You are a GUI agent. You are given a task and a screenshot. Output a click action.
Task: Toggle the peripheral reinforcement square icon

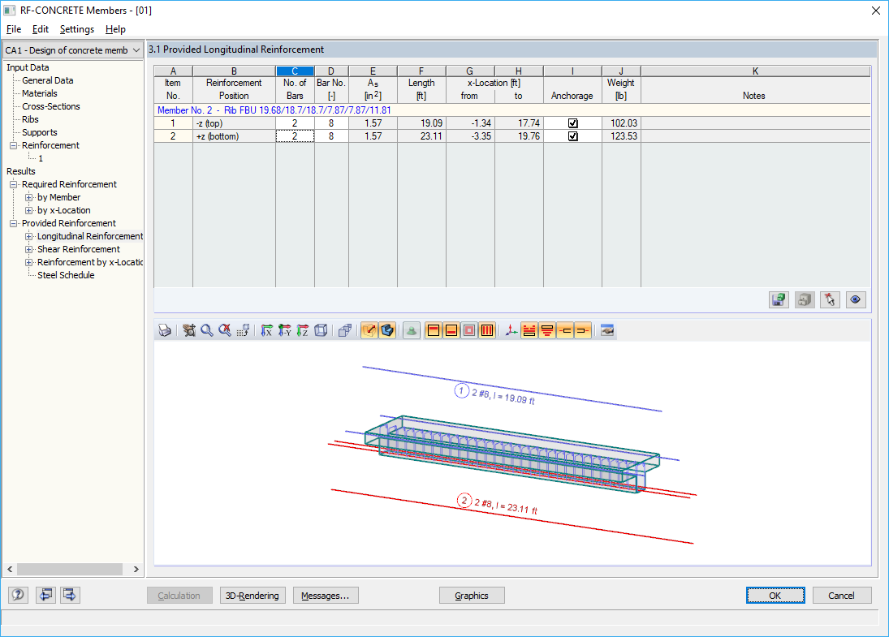tap(469, 330)
